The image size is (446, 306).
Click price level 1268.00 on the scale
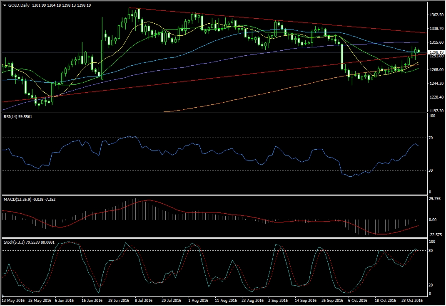click(436, 69)
